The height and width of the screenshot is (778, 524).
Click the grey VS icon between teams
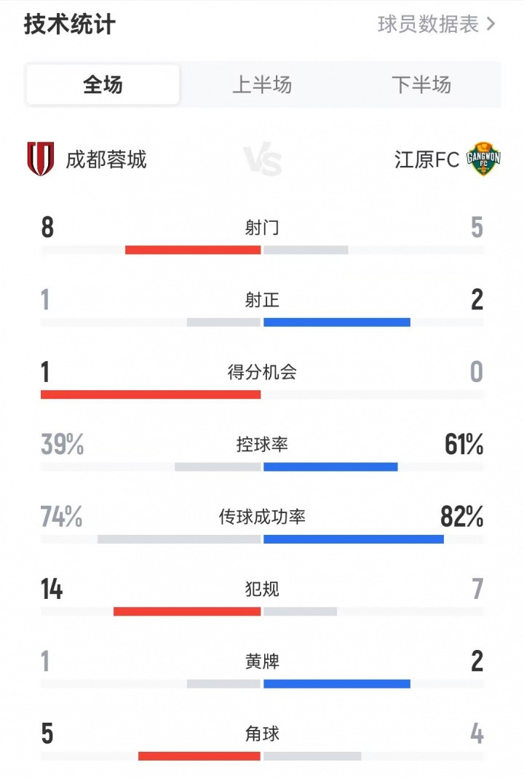coord(262,160)
